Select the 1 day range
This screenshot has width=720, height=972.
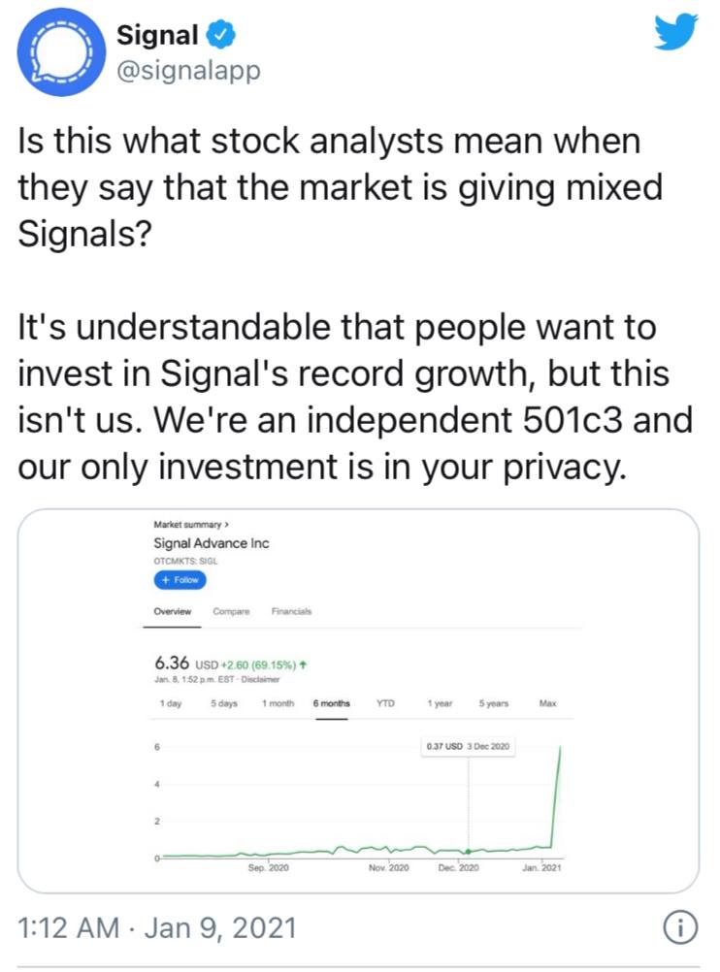coord(171,703)
